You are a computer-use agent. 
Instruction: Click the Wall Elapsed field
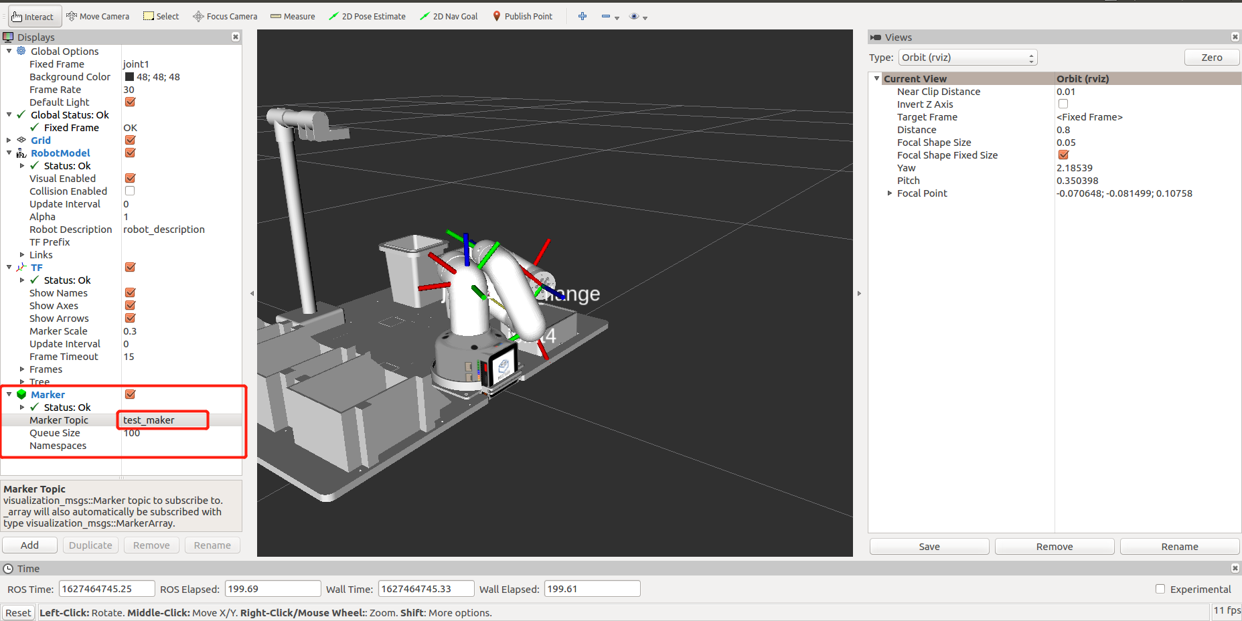coord(592,589)
